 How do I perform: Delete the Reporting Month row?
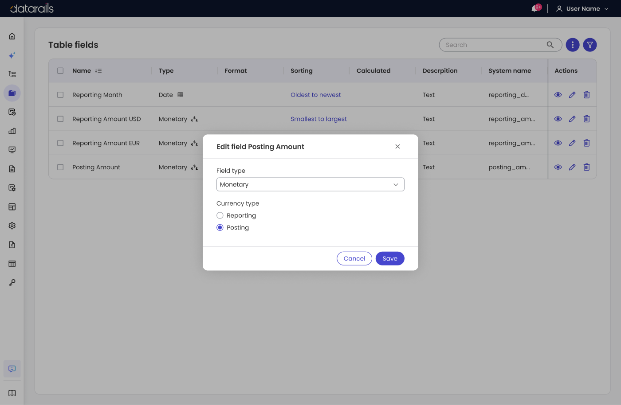point(586,95)
